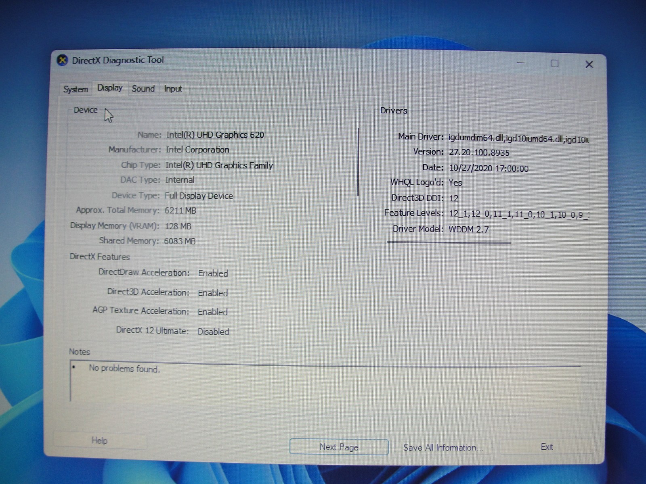
Task: Select the text 'Intel(R) UHD Graphics 620'
Action: [215, 135]
